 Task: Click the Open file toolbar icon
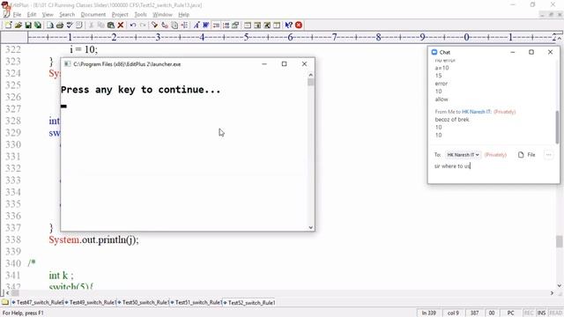pyautogui.click(x=18, y=26)
